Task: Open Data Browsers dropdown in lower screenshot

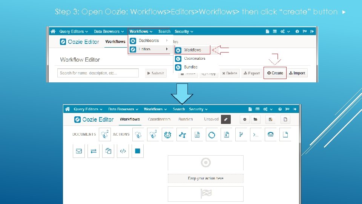Action: [x=123, y=109]
